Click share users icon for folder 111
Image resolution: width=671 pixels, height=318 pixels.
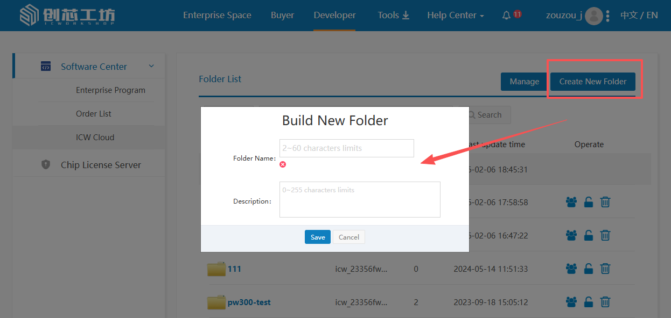point(571,269)
